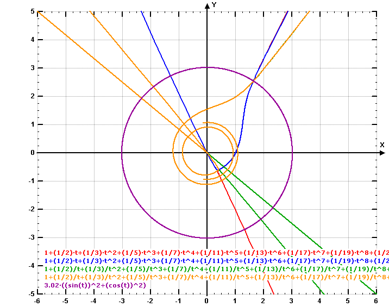389x307 pixels.
Task: Click the 0 tick label on bottom scale
Action: 207,300
